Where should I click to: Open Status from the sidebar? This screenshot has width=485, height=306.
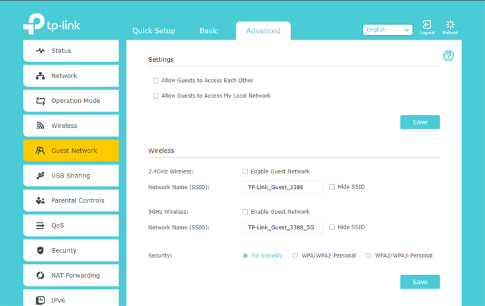pyautogui.click(x=71, y=51)
